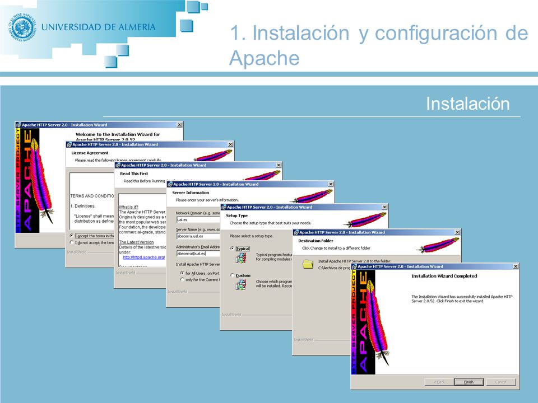Click the "Please select a setup type." text

252,236
